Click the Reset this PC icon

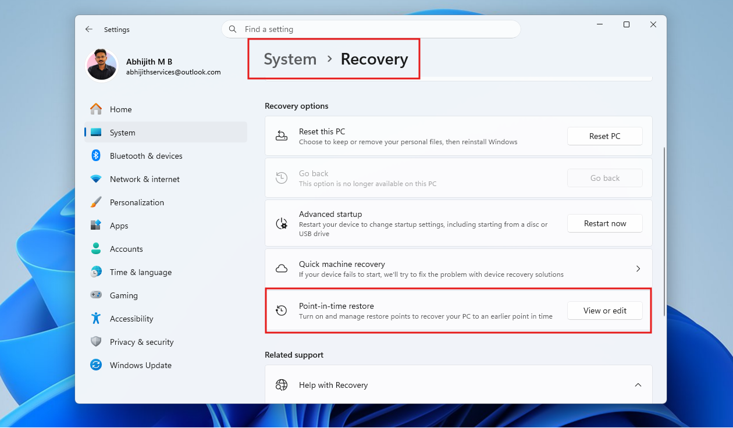tap(282, 136)
